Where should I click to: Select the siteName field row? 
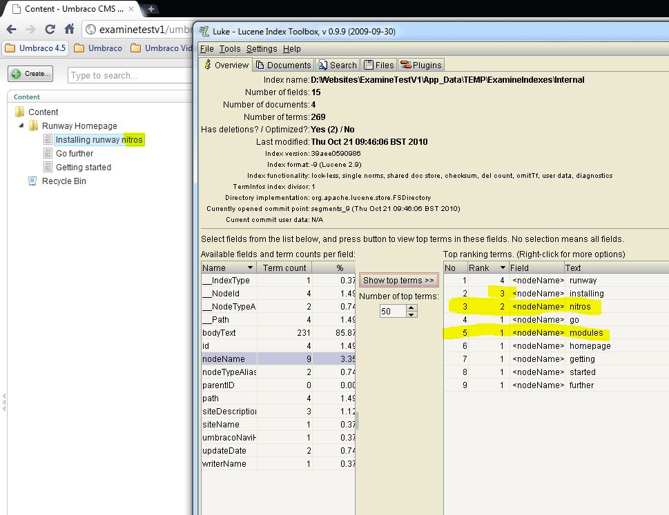278,424
